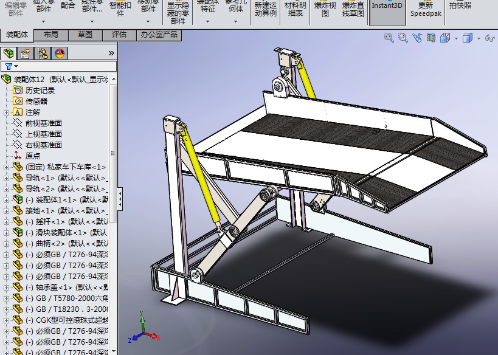The height and width of the screenshot is (355, 498).
Task: Expand the 导轨<1> node
Action: coord(6,178)
